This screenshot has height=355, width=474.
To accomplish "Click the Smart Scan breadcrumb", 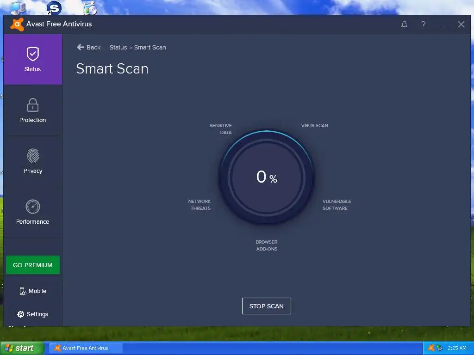I will pos(150,48).
